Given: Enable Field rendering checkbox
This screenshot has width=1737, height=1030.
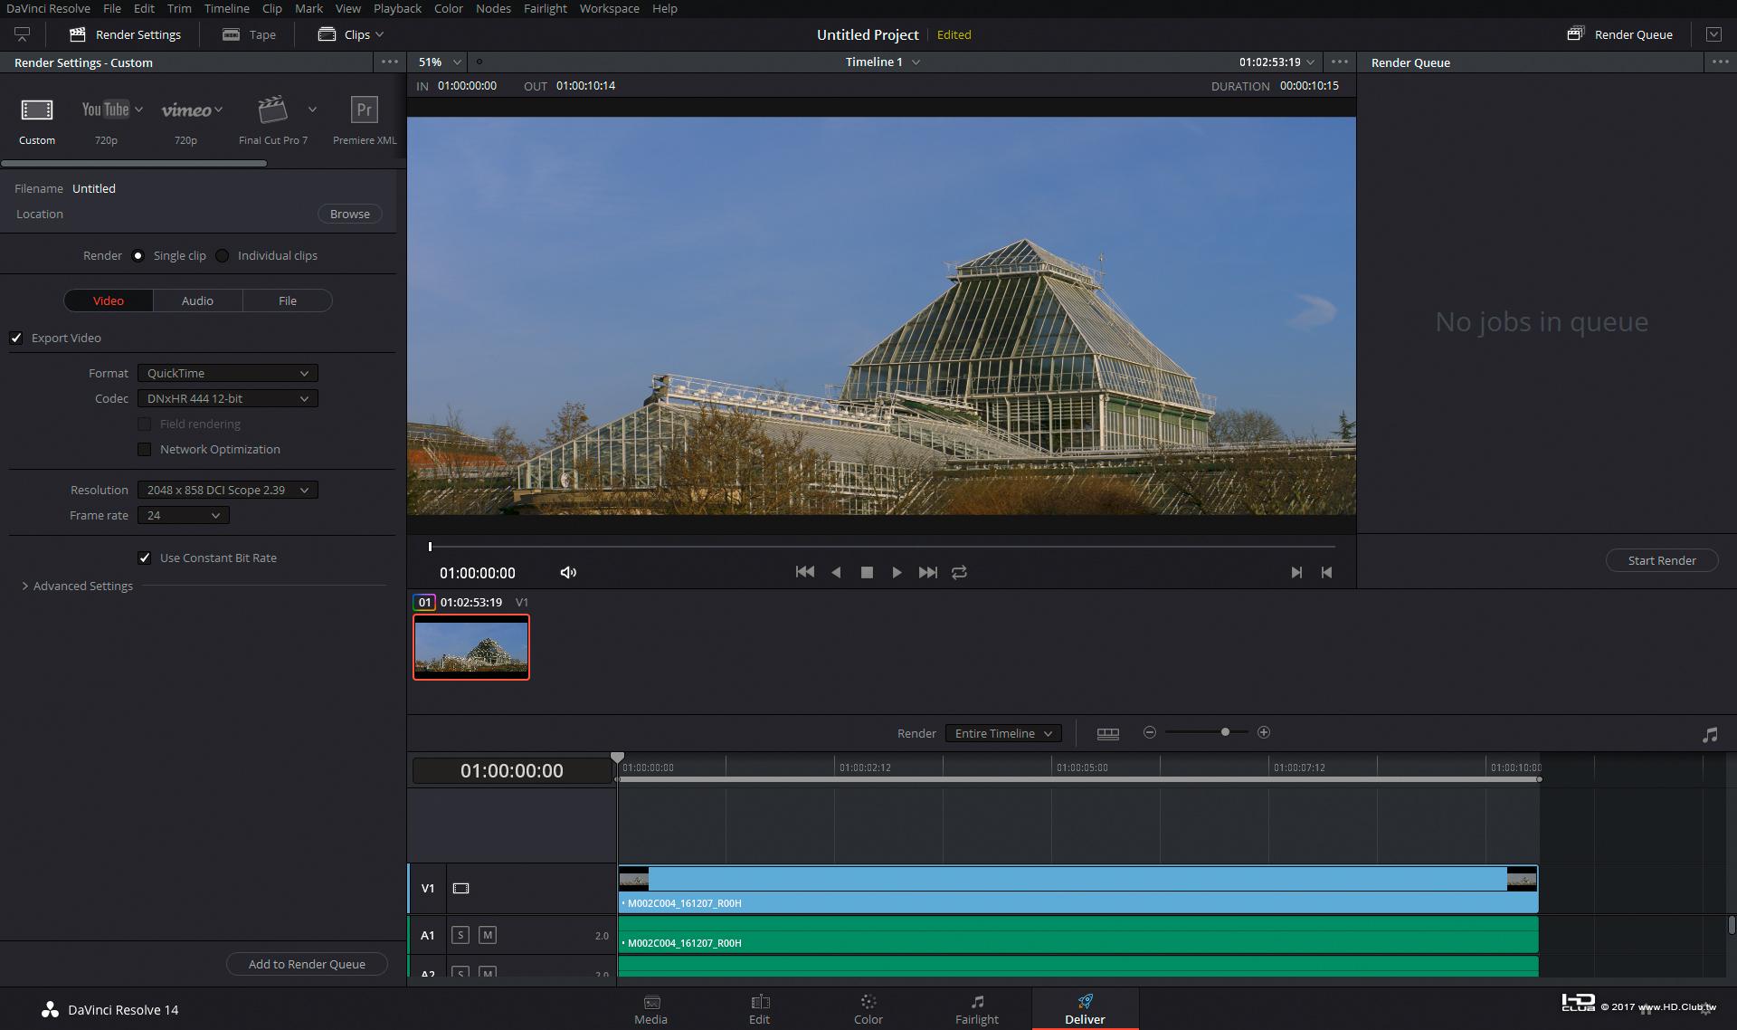Looking at the screenshot, I should [145, 423].
